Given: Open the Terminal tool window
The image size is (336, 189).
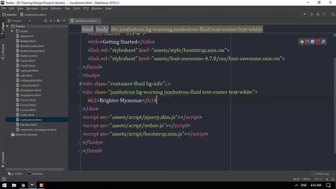Looking at the screenshot, I should [x=35, y=174].
